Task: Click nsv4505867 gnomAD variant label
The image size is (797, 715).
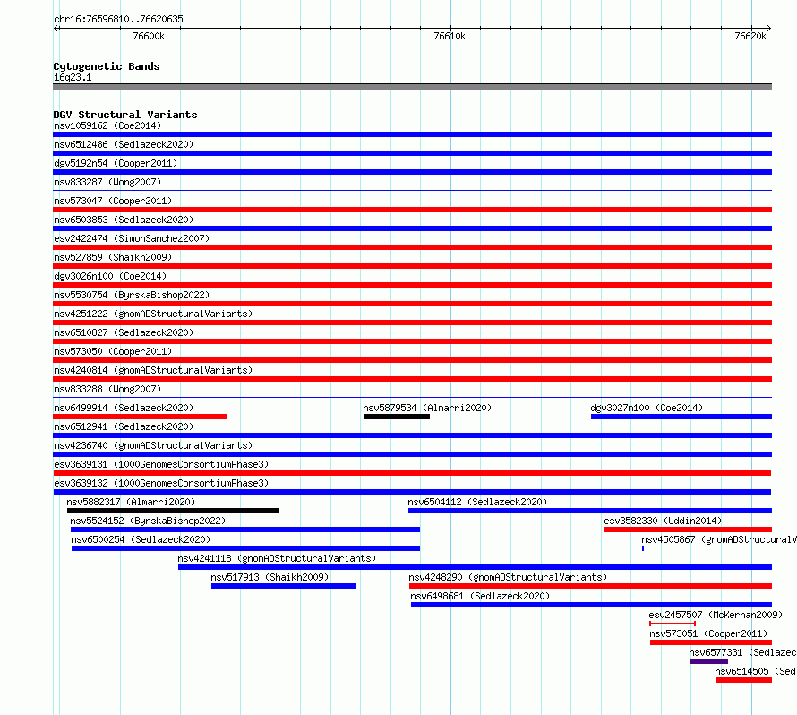Action: pyautogui.click(x=719, y=539)
